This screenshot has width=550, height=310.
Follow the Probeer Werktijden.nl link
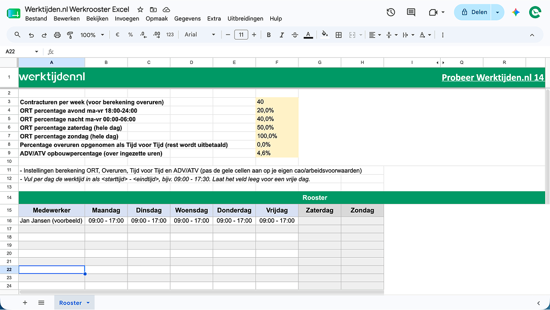point(493,77)
